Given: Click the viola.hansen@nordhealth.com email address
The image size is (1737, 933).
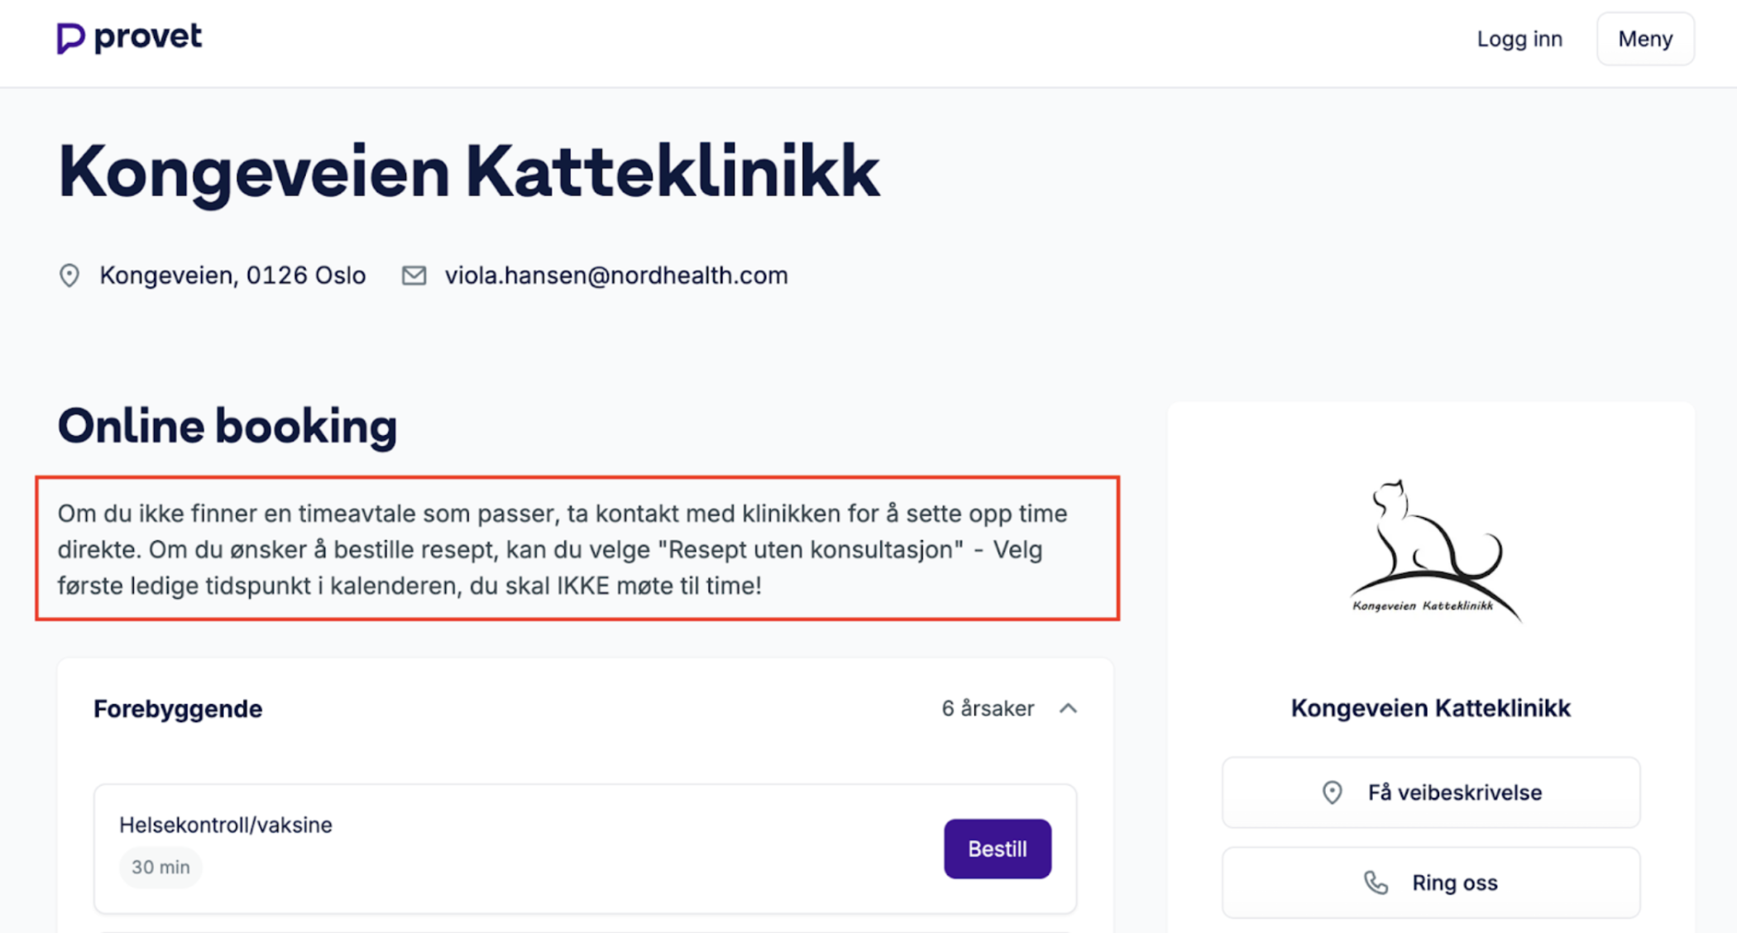Looking at the screenshot, I should pyautogui.click(x=616, y=275).
